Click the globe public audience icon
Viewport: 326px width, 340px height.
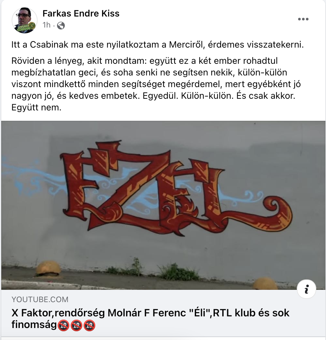(x=61, y=26)
